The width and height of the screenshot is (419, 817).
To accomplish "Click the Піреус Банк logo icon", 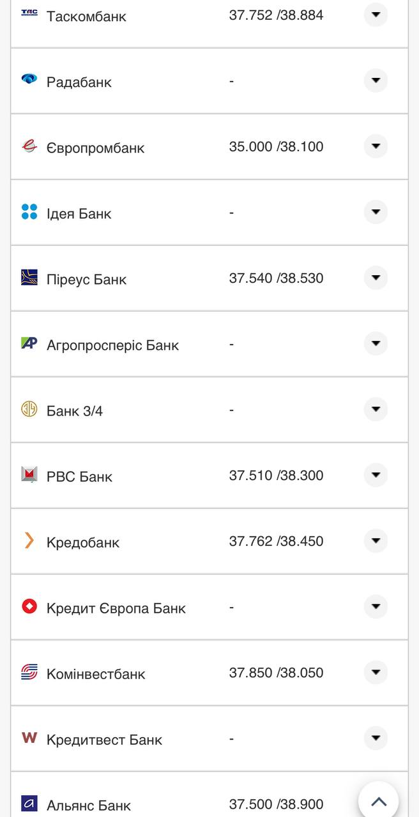I will tap(29, 278).
